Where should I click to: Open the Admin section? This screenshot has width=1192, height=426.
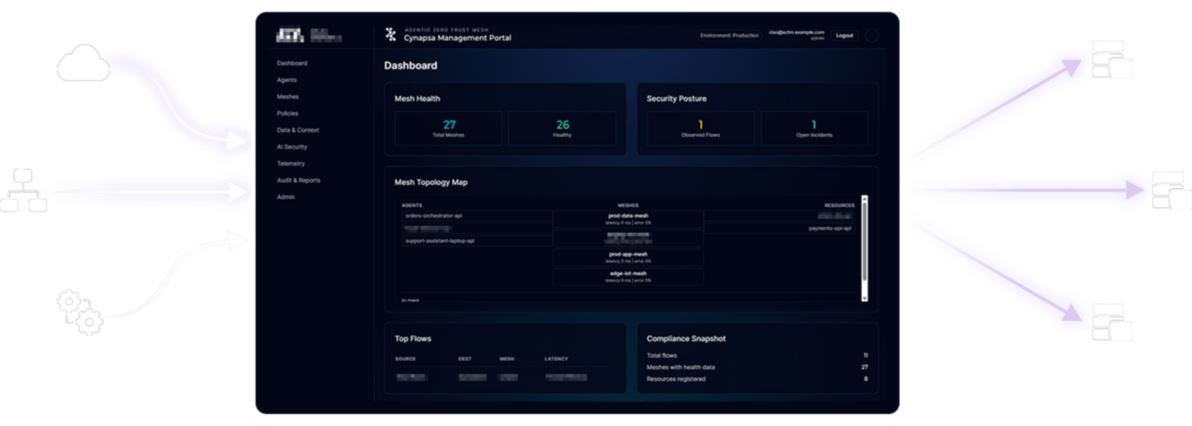[285, 197]
